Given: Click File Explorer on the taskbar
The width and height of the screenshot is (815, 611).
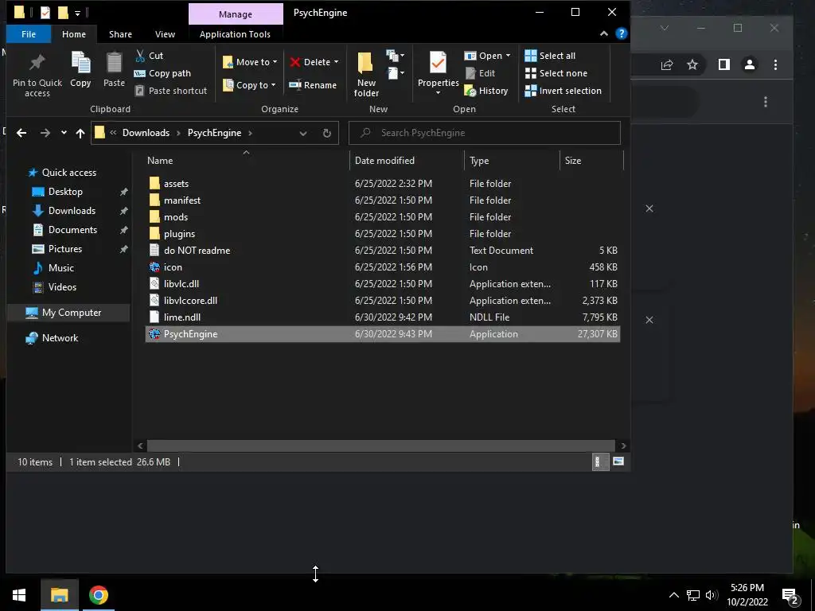Looking at the screenshot, I should pos(59,595).
